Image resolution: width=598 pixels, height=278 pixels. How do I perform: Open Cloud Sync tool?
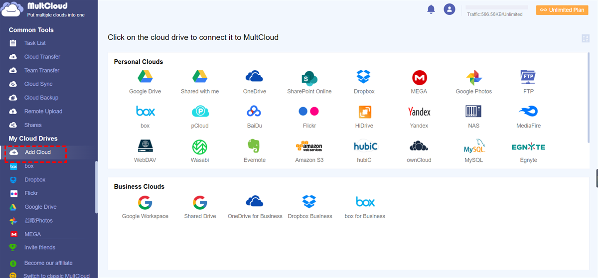pos(38,84)
